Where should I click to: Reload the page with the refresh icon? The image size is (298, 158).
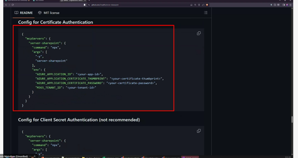click(13, 5)
